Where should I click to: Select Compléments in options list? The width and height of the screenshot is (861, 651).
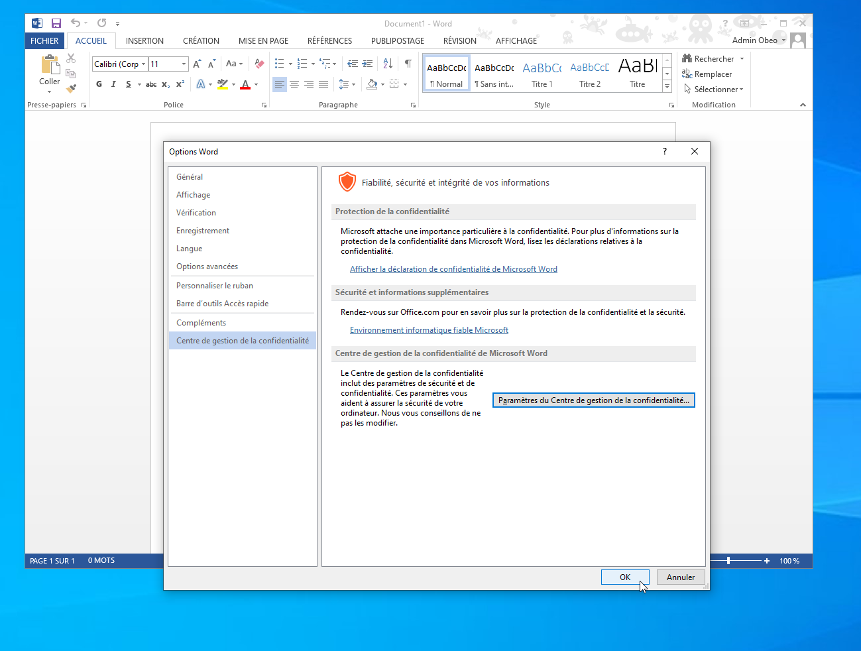[243, 323]
